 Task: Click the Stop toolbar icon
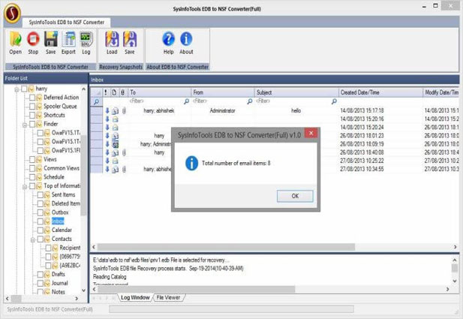(x=33, y=43)
